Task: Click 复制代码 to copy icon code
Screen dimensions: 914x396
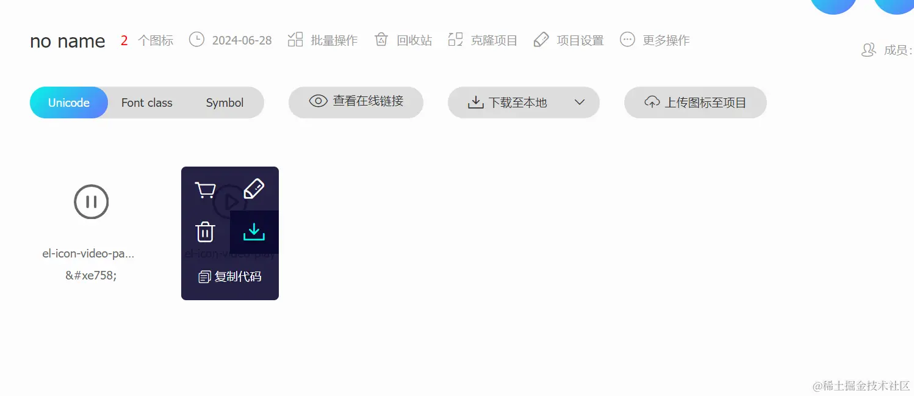Action: click(230, 276)
